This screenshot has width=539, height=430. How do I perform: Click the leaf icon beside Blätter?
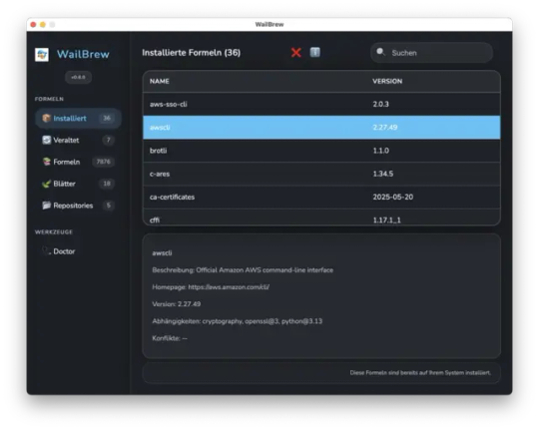pos(46,184)
